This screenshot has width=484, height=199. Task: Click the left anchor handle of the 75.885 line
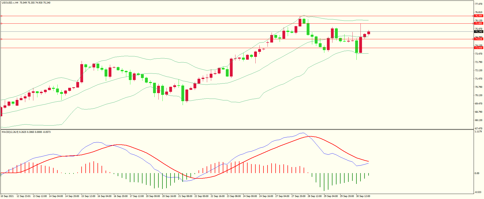tap(1, 23)
